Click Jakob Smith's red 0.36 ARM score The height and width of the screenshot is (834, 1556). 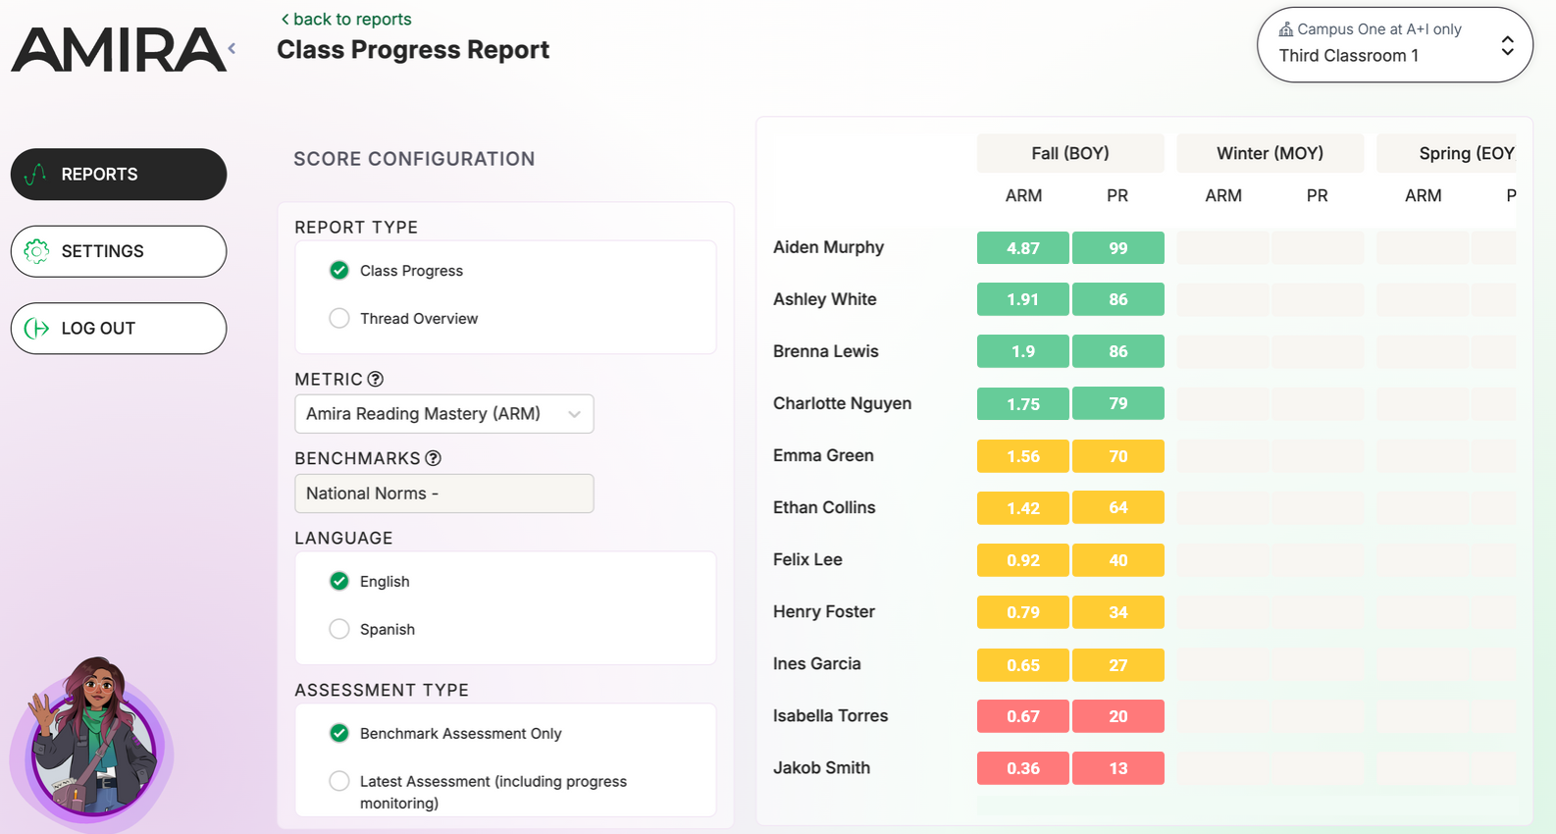click(1022, 768)
